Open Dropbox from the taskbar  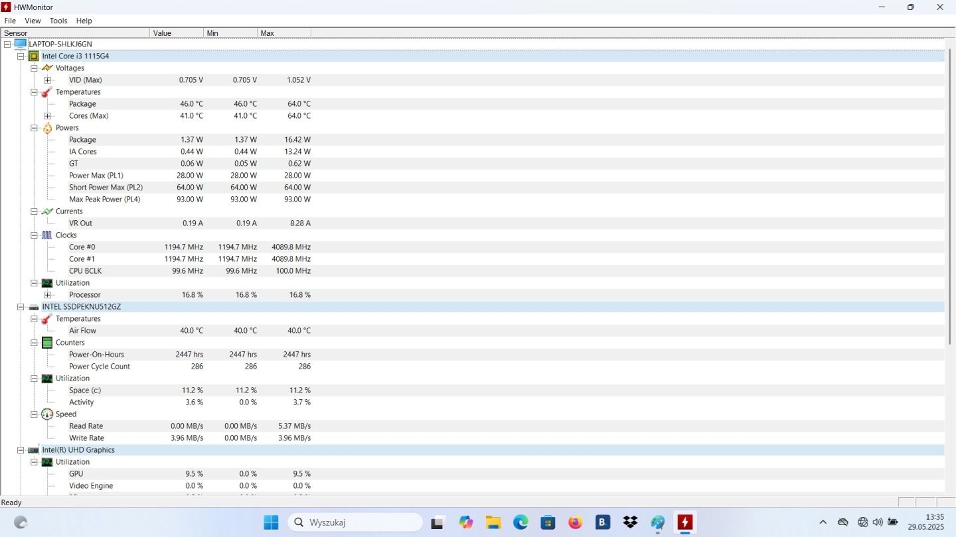point(630,522)
